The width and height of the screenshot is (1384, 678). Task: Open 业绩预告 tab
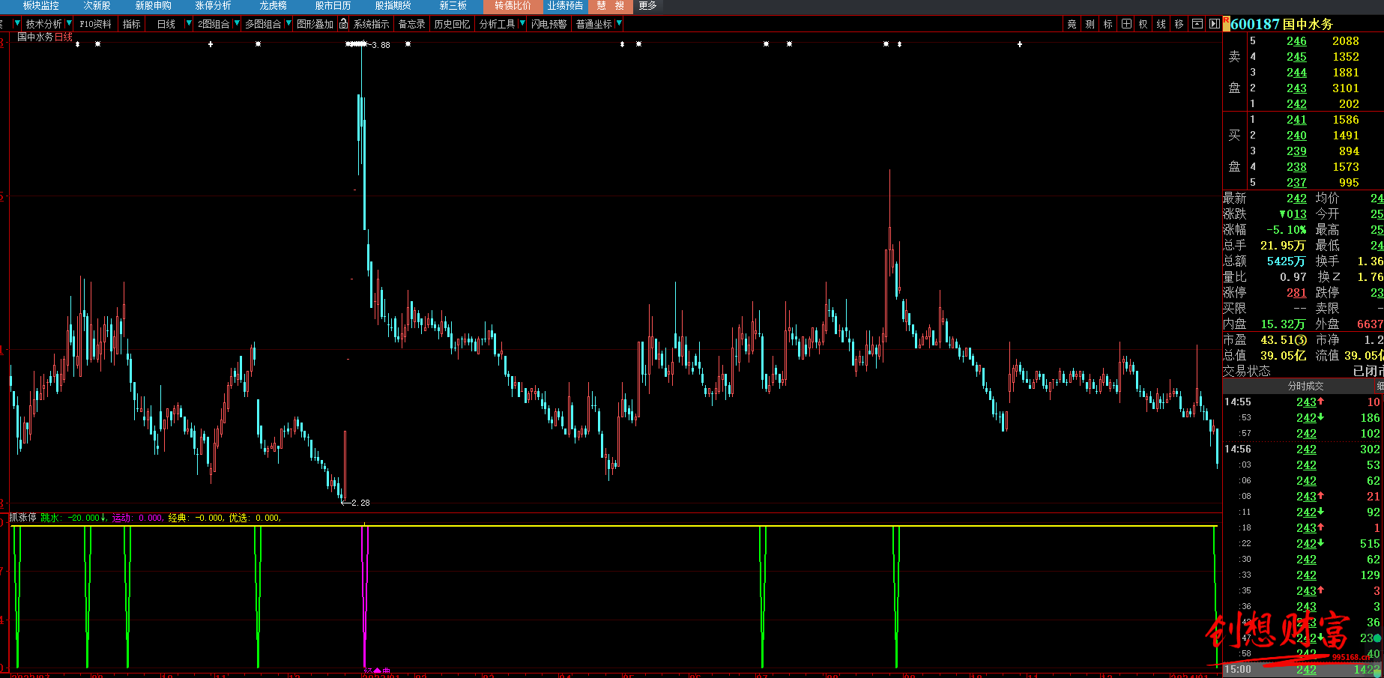click(x=565, y=6)
